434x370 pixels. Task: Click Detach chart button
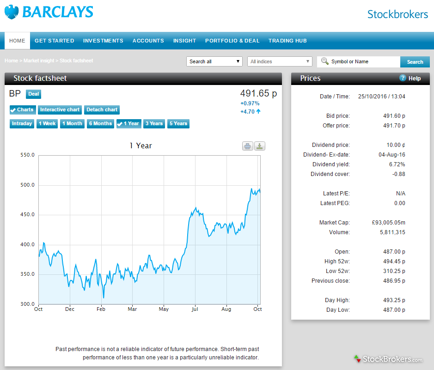point(102,110)
